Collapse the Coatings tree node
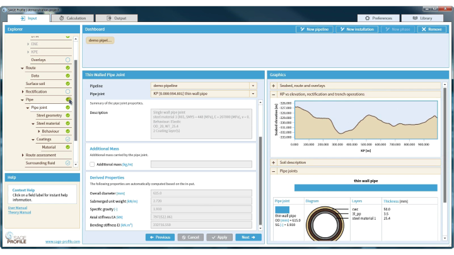454x255 pixels. 33,140
